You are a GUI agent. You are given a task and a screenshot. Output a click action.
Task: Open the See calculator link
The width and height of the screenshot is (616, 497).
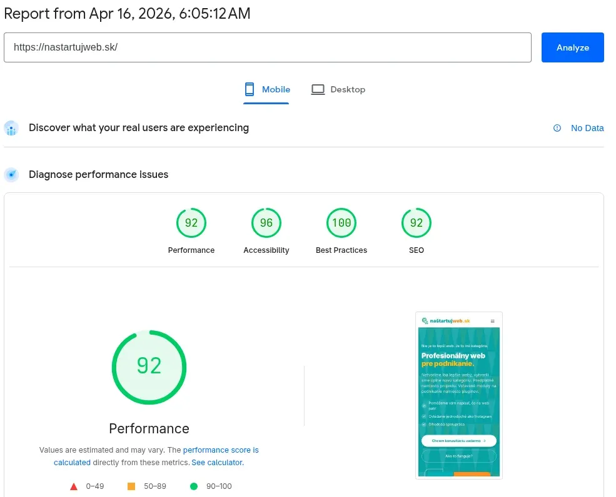[x=218, y=463]
